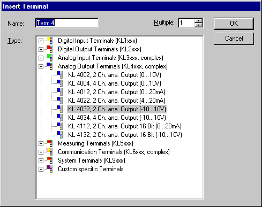Screen dimensions: 262x207
Task: Click the KL 4112 terminal icon
Action: pyautogui.click(x=60, y=126)
